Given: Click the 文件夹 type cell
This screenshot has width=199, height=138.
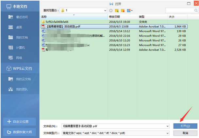Looking at the screenshot, I should coord(143,22).
